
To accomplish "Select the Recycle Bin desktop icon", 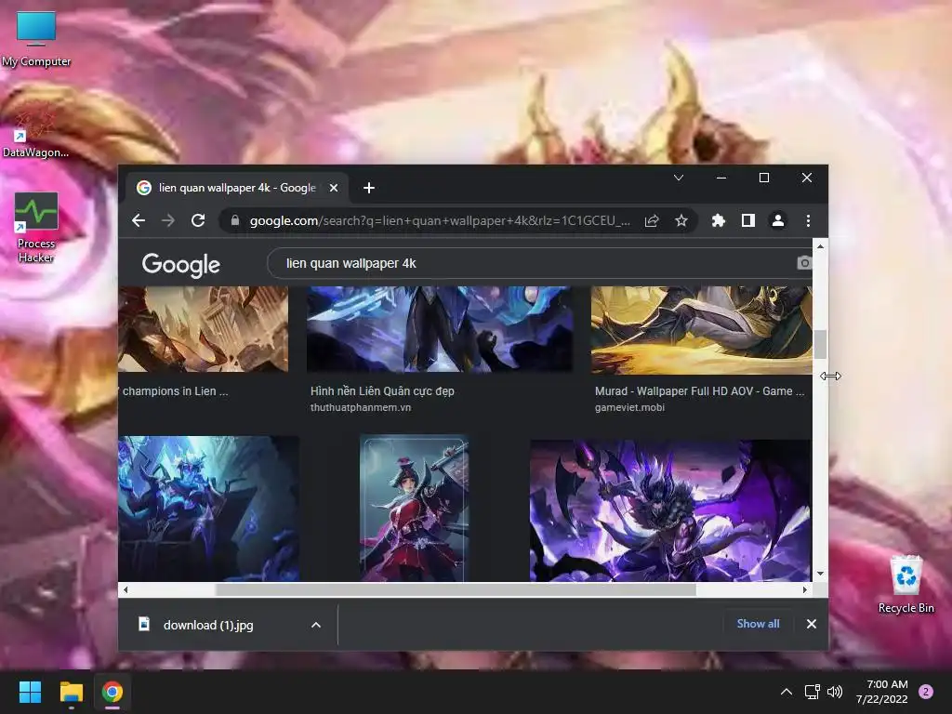I will tap(906, 585).
